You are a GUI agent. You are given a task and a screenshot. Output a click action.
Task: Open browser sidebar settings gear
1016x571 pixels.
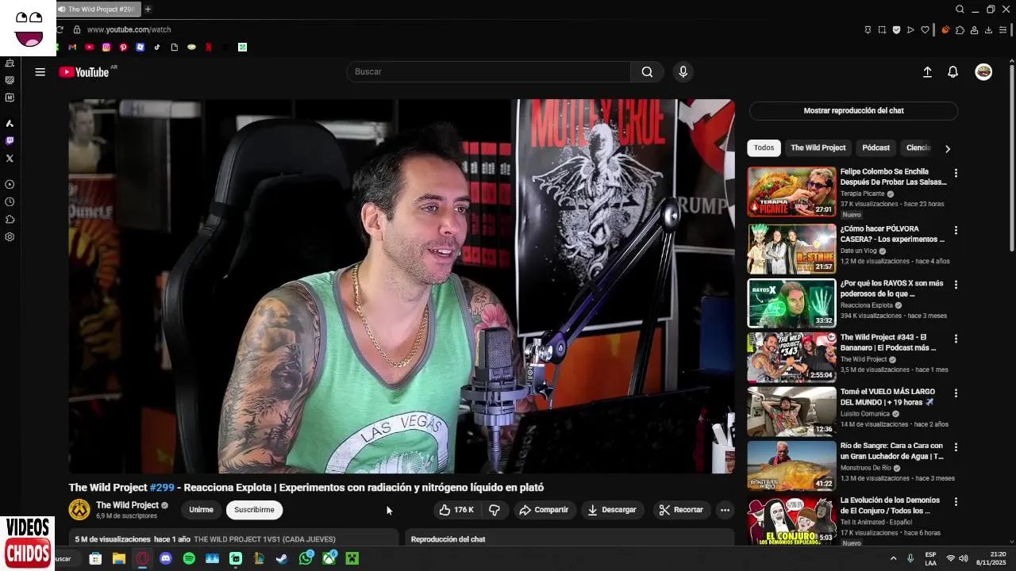tap(10, 237)
